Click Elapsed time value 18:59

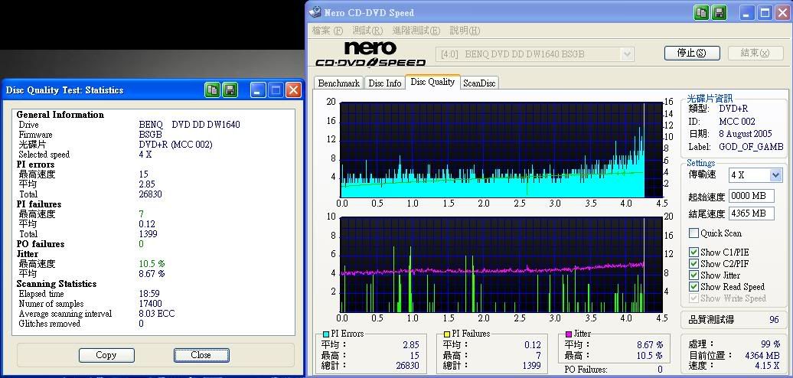(150, 294)
